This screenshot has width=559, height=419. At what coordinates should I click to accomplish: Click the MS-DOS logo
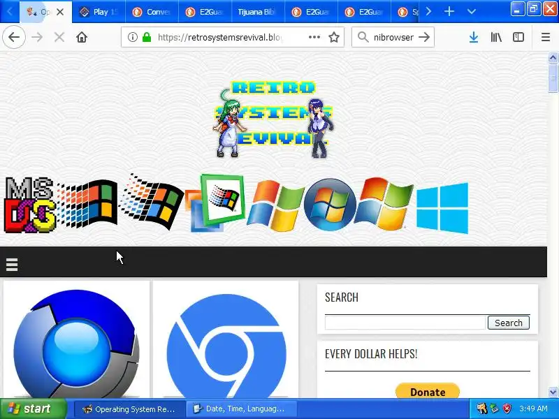[30, 205]
